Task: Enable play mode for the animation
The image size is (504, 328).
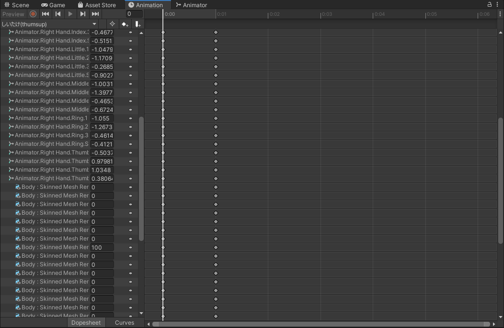Action: point(70,14)
